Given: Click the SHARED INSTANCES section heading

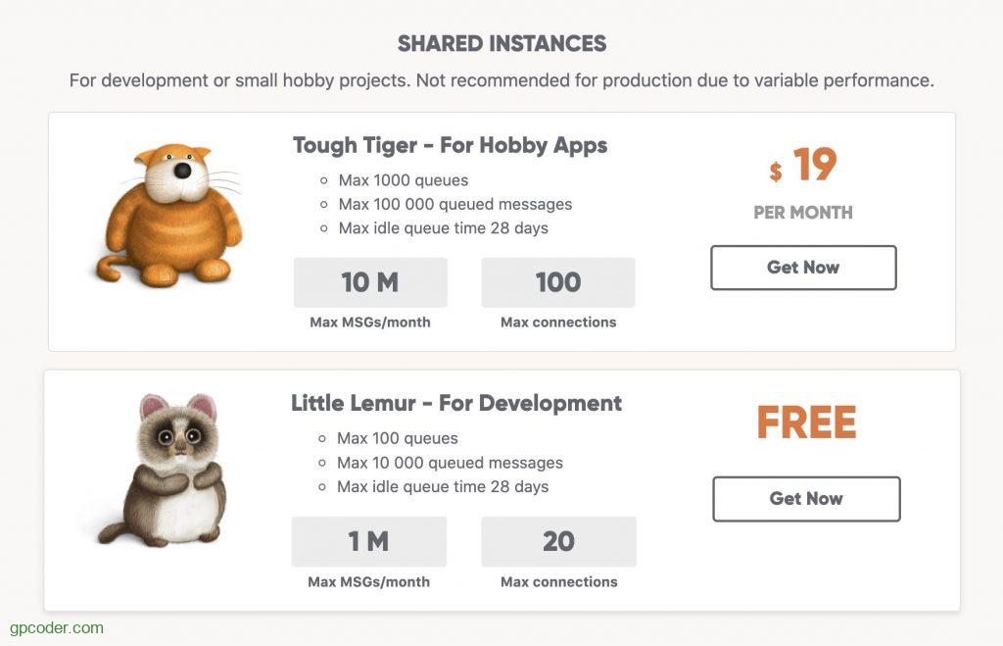Looking at the screenshot, I should pyautogui.click(x=501, y=44).
